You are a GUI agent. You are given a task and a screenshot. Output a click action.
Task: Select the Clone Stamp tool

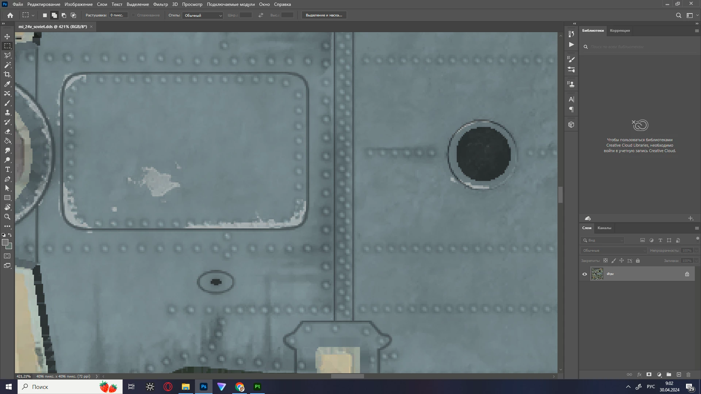tap(7, 112)
